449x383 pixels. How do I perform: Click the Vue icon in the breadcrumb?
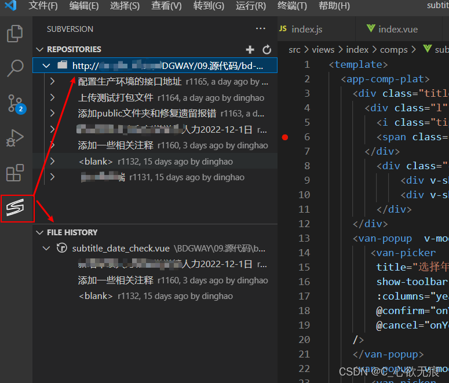[427, 49]
